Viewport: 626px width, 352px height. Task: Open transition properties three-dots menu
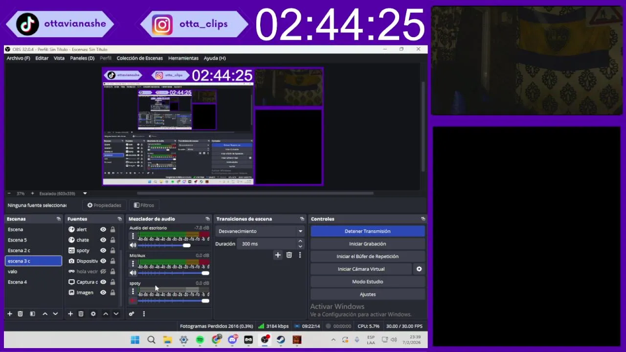pos(300,255)
